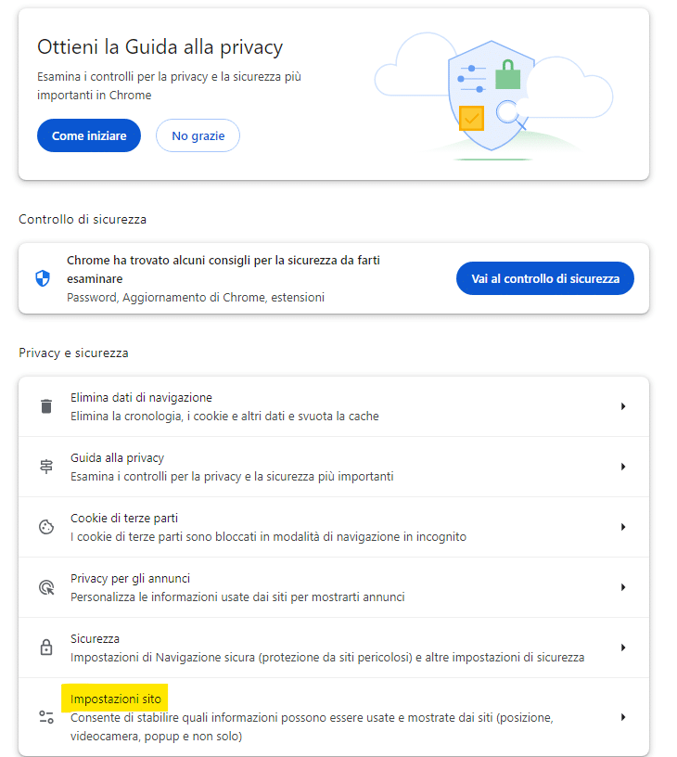
Task: Open the Sicurezza settings entry
Action: (x=334, y=648)
